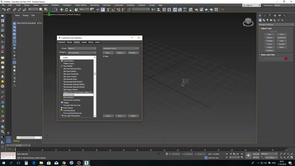Toggle the 3D Snaps icon
295x166 pixels.
[x=108, y=9]
